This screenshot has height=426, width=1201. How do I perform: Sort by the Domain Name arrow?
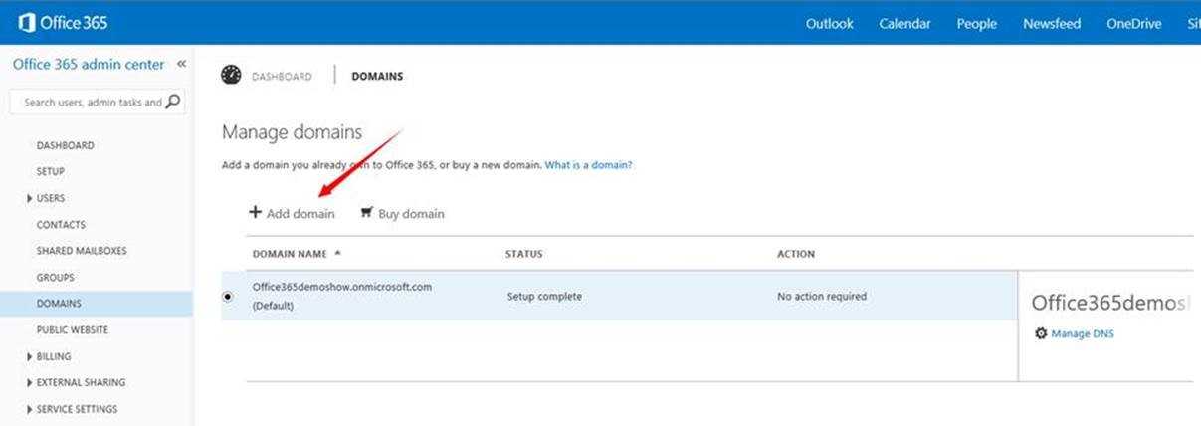point(338,253)
